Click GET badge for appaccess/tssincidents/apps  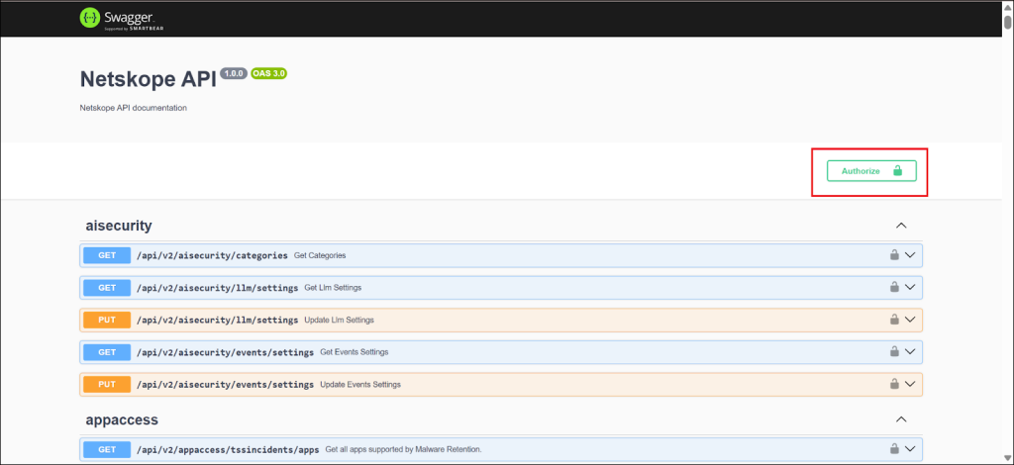107,449
